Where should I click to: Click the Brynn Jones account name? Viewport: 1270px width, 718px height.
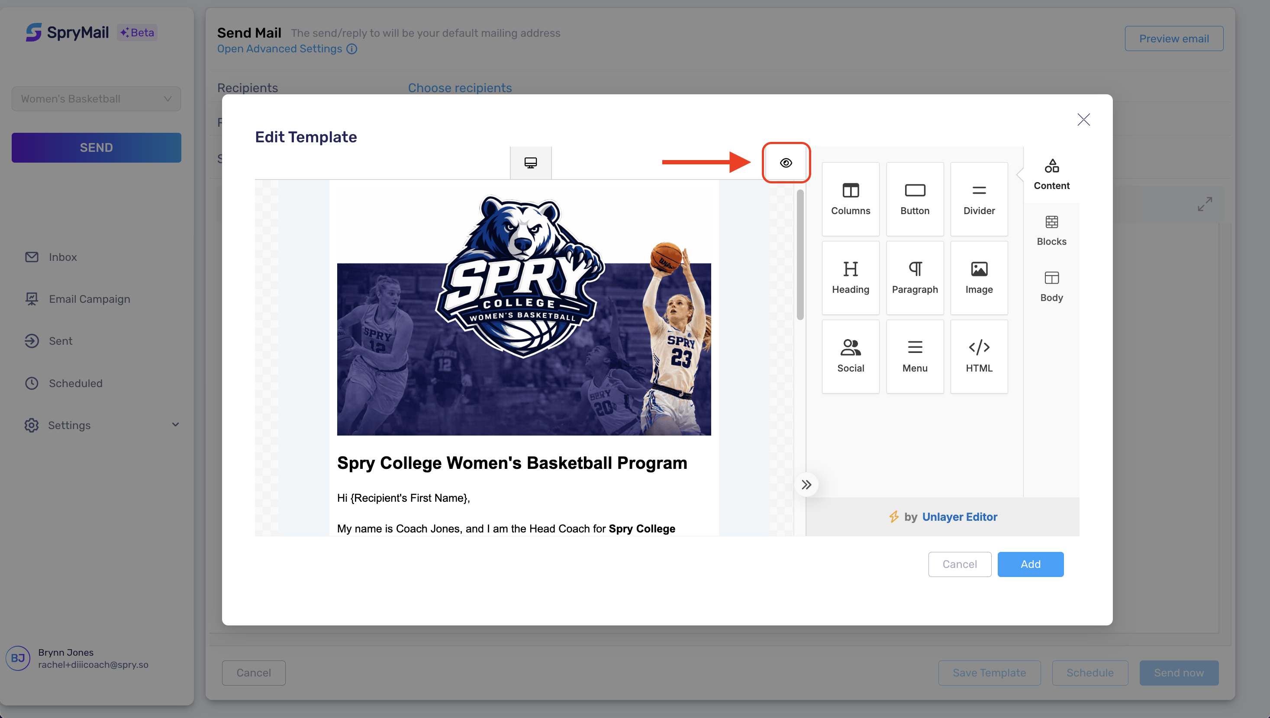click(66, 652)
